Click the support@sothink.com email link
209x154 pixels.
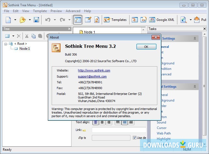click(x=92, y=76)
